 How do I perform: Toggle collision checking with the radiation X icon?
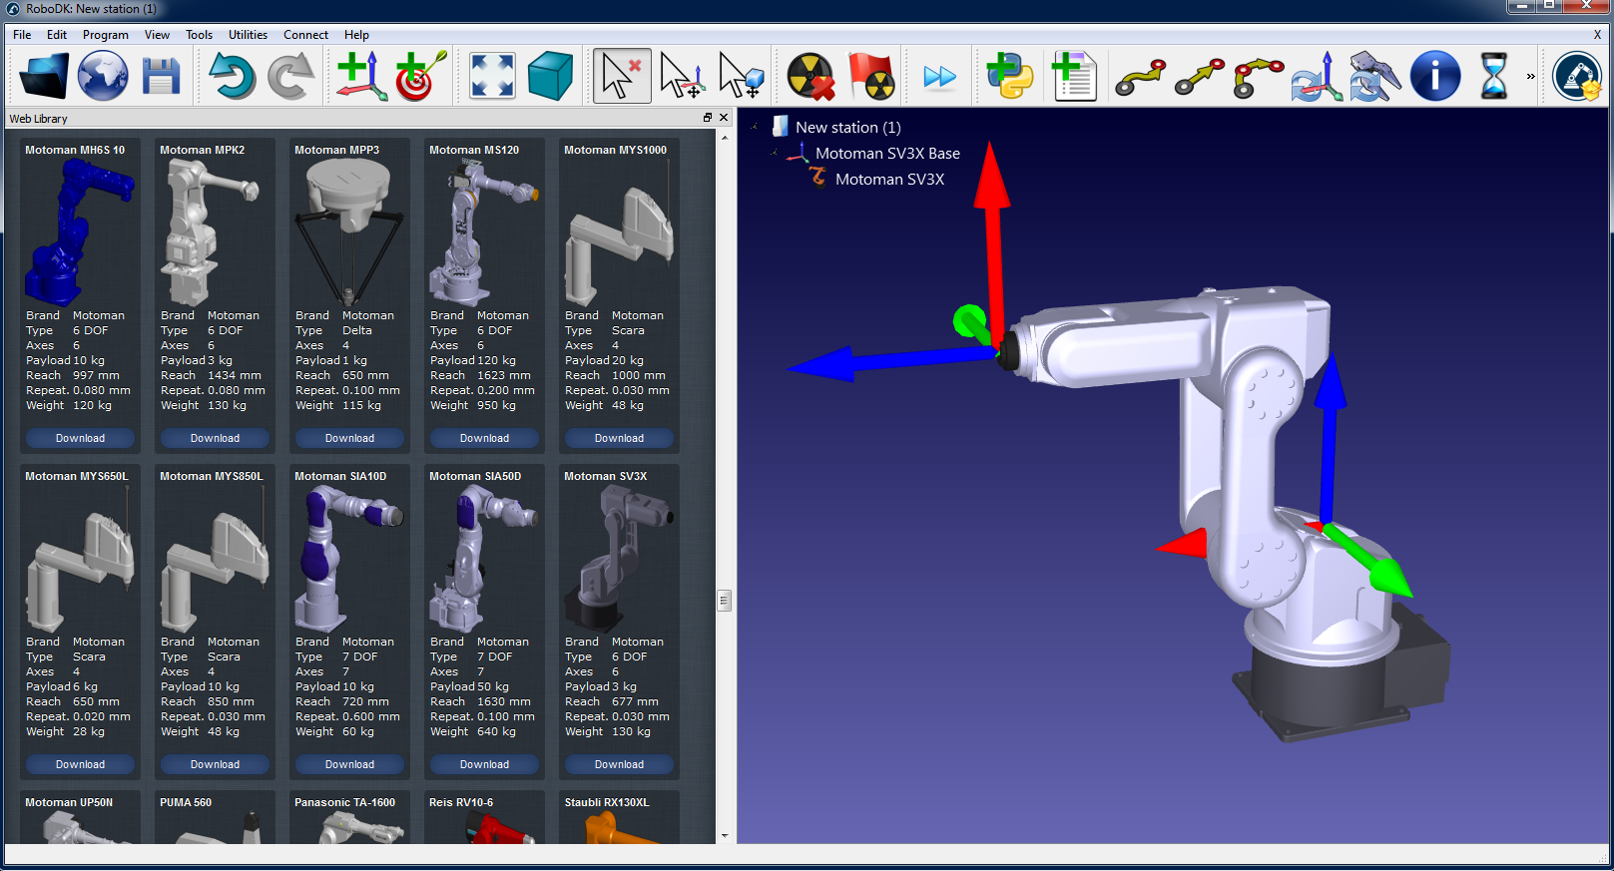(810, 76)
